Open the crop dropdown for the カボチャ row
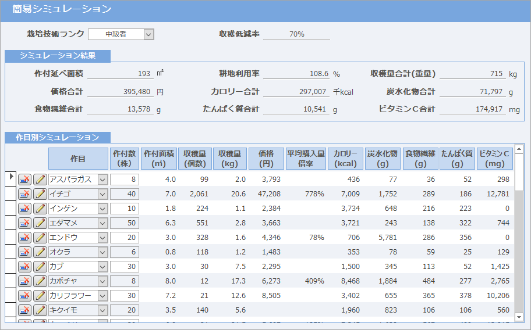531x330 pixels. (102, 281)
